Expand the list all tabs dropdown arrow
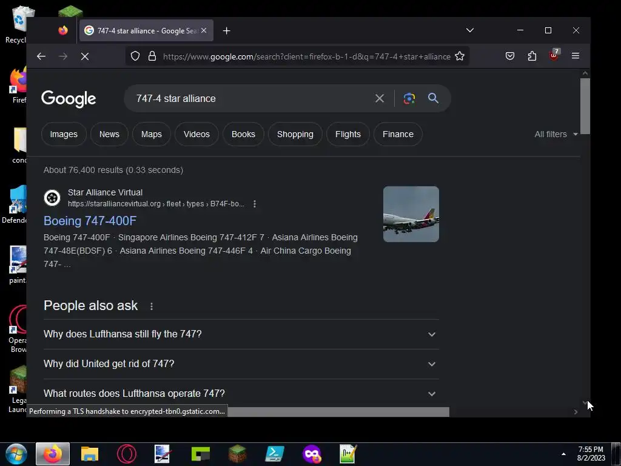 (x=470, y=30)
